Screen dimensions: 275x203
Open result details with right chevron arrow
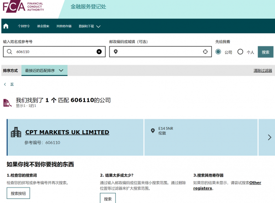(269, 137)
